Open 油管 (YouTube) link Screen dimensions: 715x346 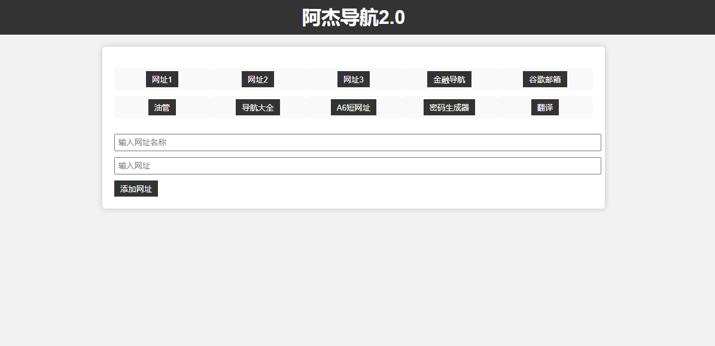[x=162, y=107]
